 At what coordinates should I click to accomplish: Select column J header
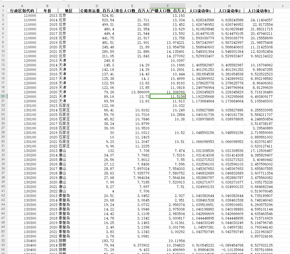(282, 6)
